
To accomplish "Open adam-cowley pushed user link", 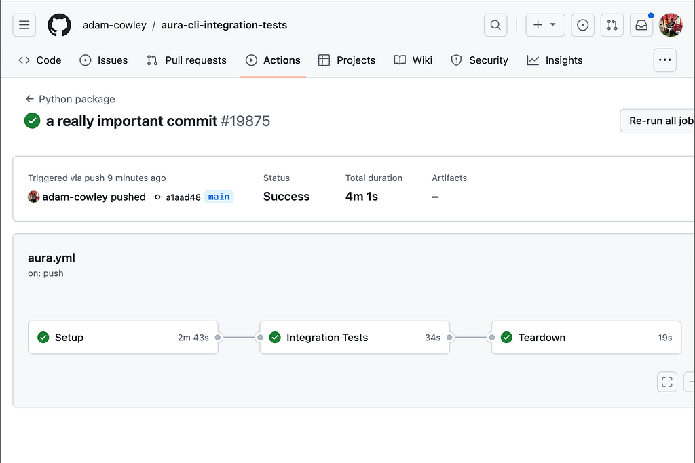I will tap(94, 197).
